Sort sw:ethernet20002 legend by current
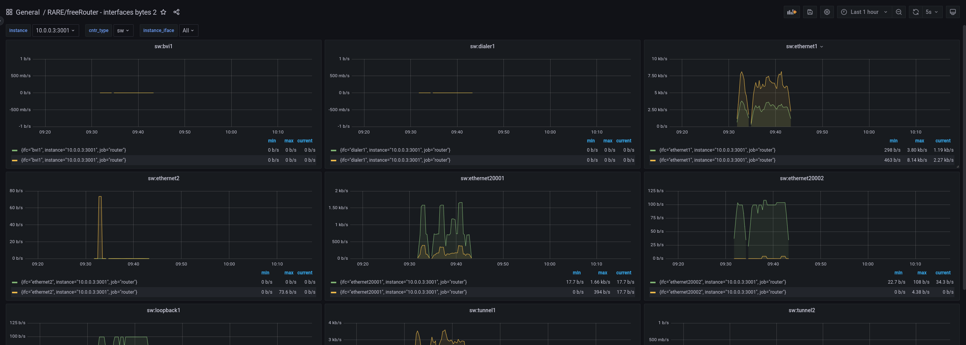966x345 pixels. (x=943, y=273)
